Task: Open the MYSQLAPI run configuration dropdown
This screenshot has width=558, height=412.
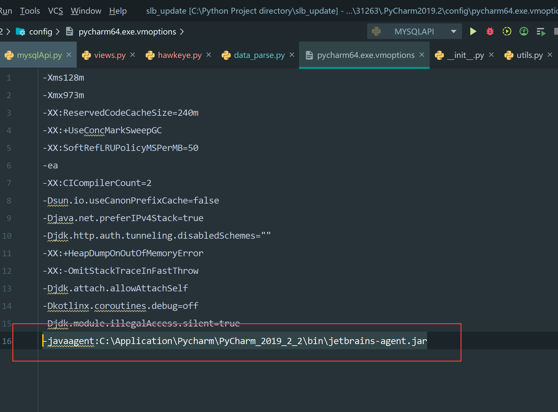Action: point(453,32)
